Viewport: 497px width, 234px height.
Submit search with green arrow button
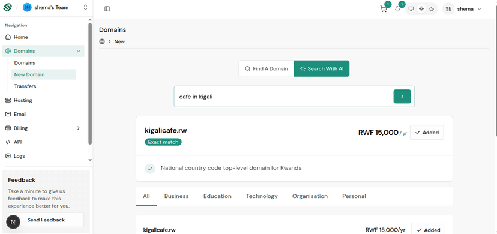coord(402,97)
